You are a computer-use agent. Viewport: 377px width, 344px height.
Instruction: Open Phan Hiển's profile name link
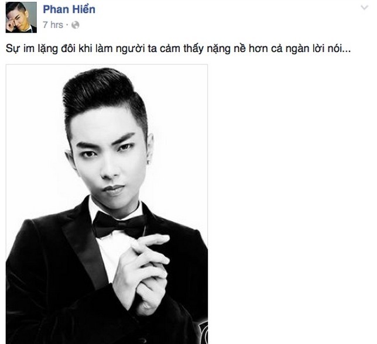[x=69, y=9]
